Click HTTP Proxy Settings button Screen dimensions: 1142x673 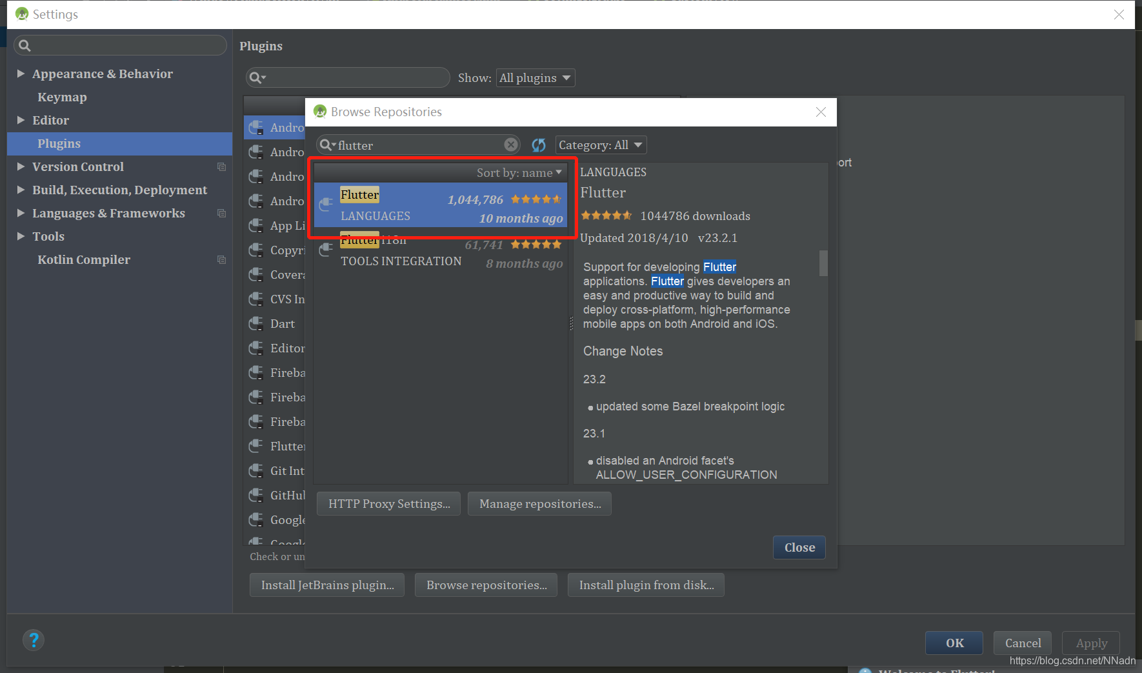tap(389, 504)
